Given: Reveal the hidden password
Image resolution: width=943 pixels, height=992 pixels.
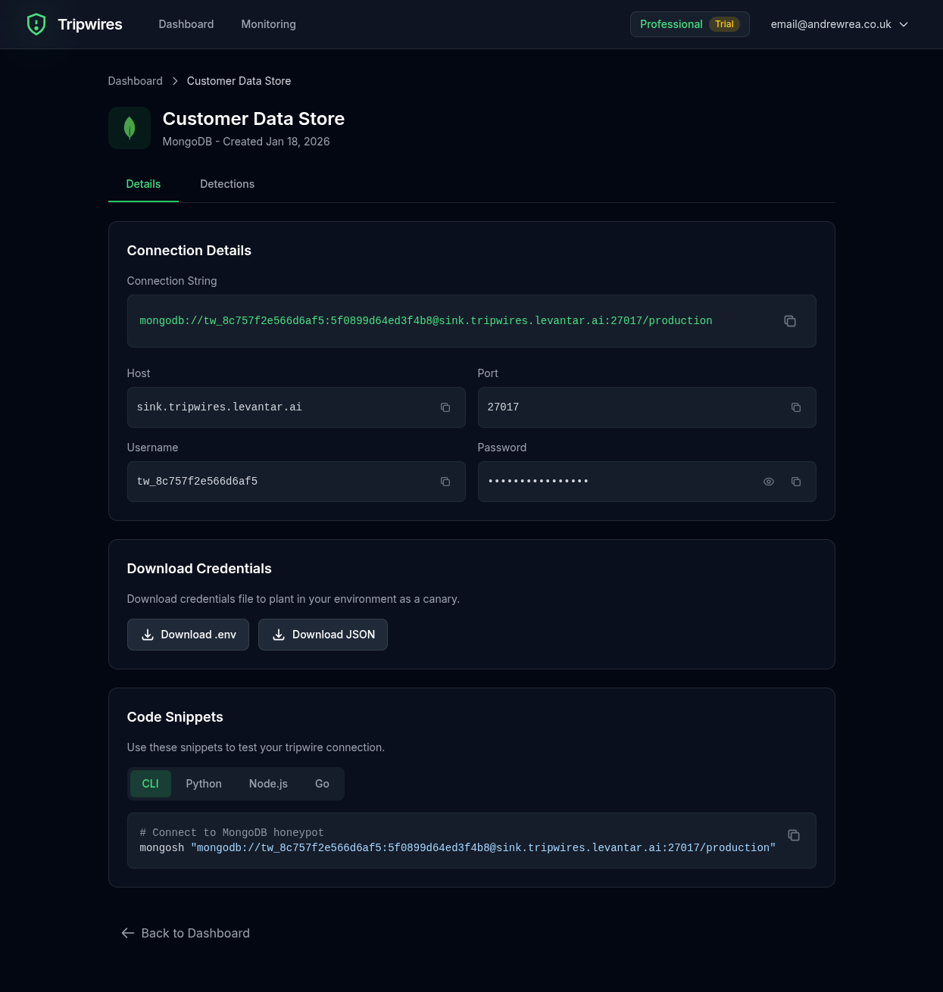Looking at the screenshot, I should [769, 482].
